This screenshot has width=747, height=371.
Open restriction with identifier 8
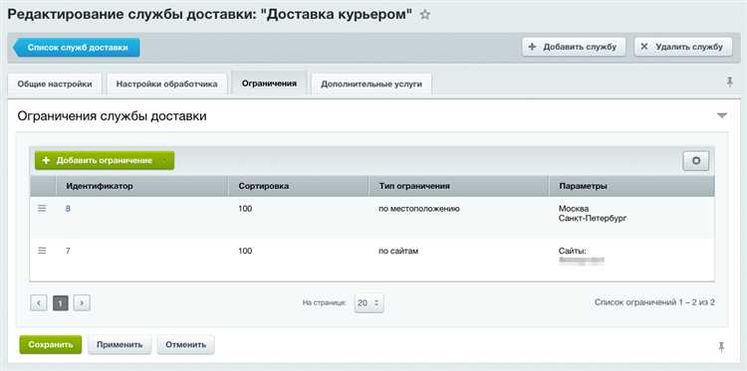coord(68,208)
